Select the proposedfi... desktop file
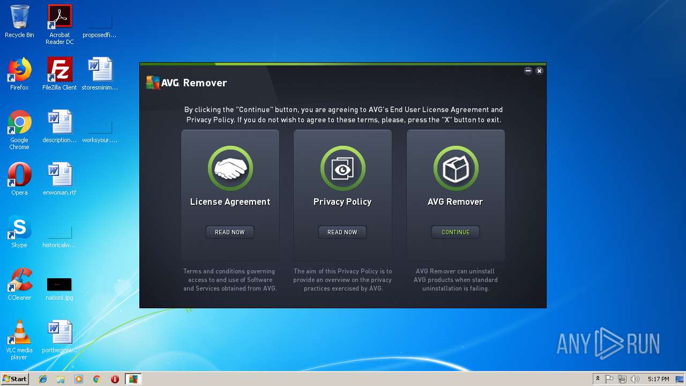686x386 pixels. click(100, 26)
